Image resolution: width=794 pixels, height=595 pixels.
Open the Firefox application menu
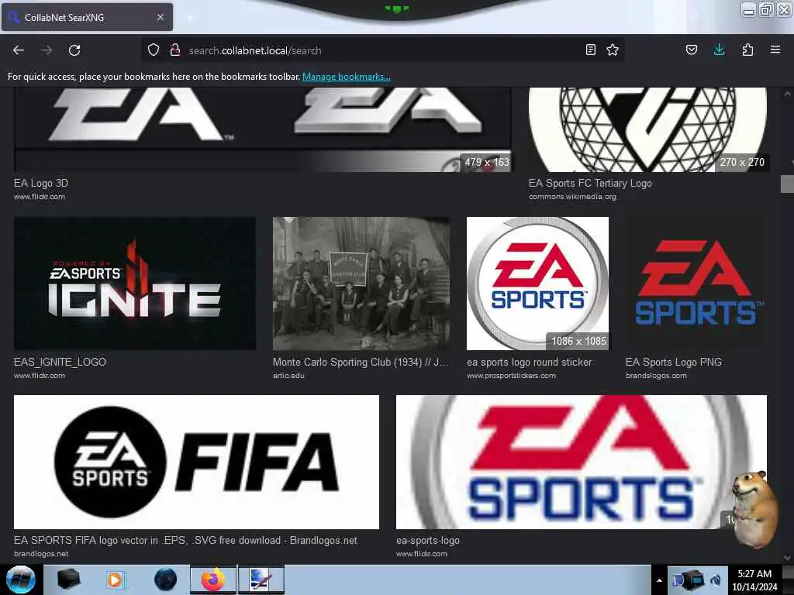tap(775, 50)
